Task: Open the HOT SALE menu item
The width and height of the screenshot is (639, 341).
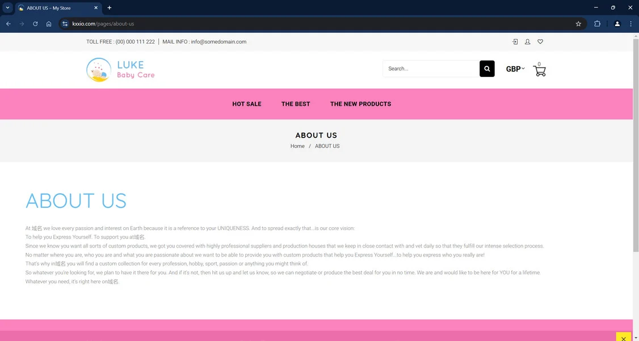Action: [x=246, y=104]
